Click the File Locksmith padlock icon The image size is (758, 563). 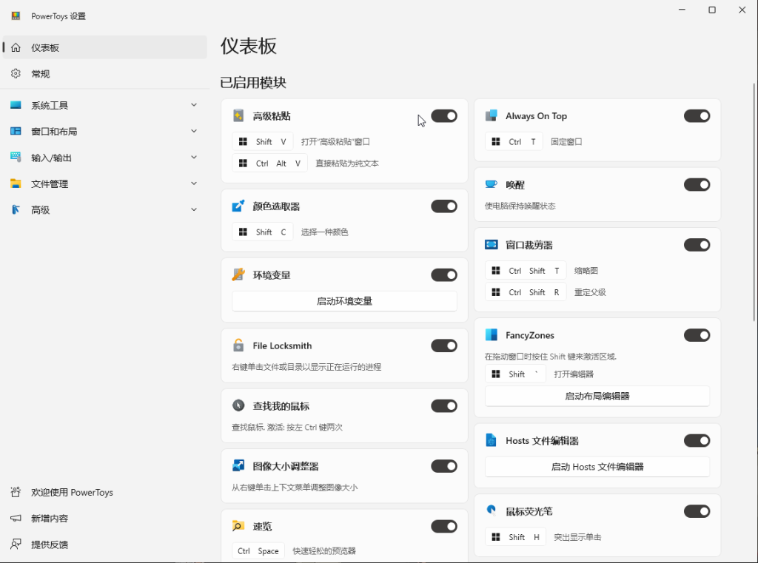(x=238, y=345)
